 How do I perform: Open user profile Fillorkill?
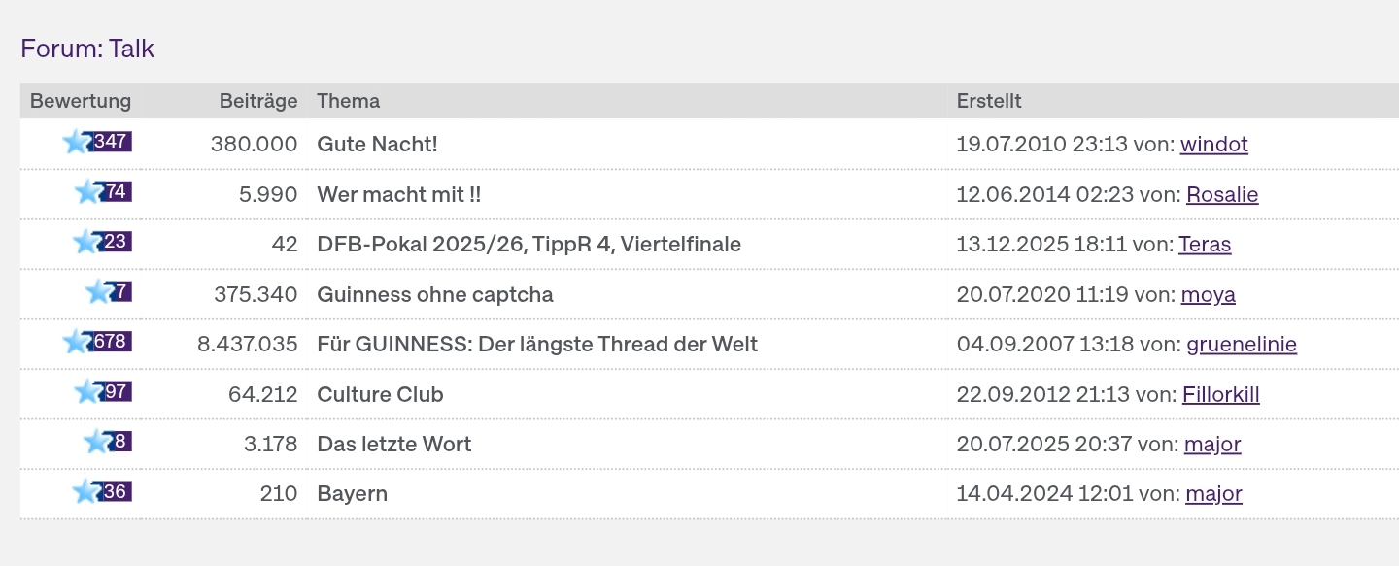(x=1220, y=395)
